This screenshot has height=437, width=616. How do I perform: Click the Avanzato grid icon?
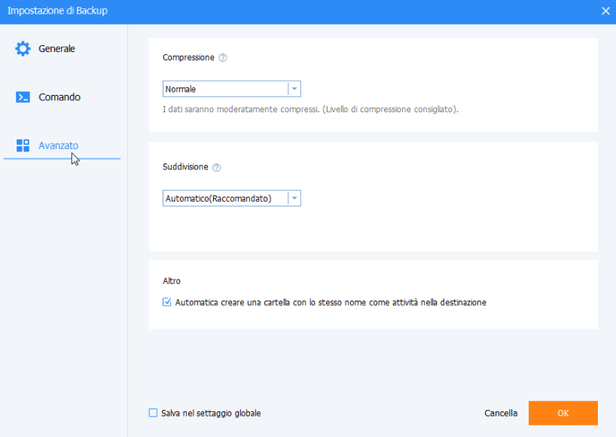[x=23, y=145]
